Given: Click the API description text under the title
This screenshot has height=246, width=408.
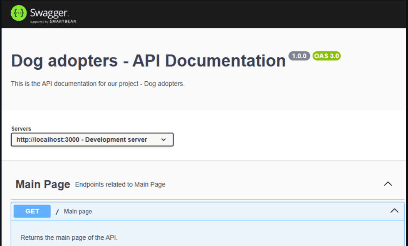Looking at the screenshot, I should coord(97,84).
